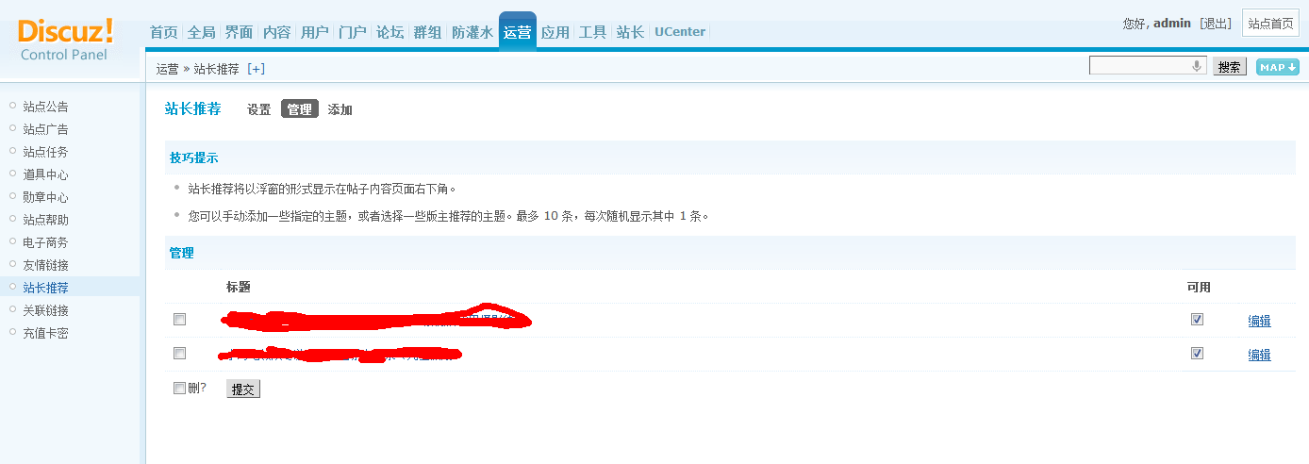
Task: Open 门户 in top navigation
Action: (x=352, y=32)
